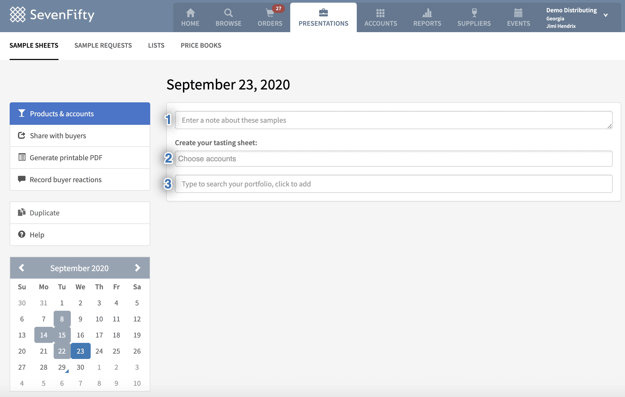Click the Accounts grid icon
625x397 pixels.
tap(380, 13)
